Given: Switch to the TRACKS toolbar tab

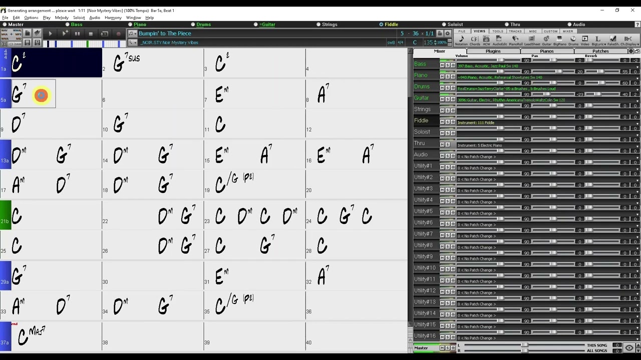Looking at the screenshot, I should (515, 31).
